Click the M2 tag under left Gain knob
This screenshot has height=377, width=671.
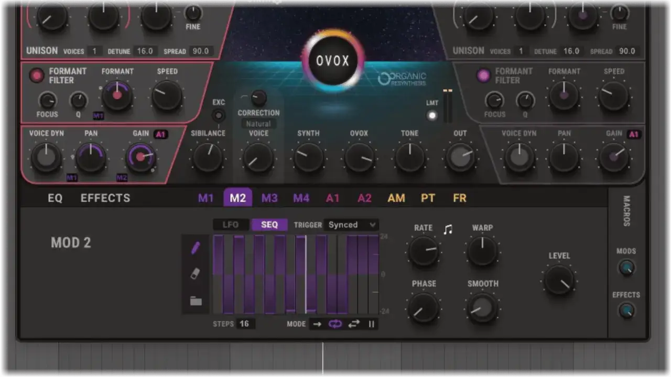click(122, 178)
